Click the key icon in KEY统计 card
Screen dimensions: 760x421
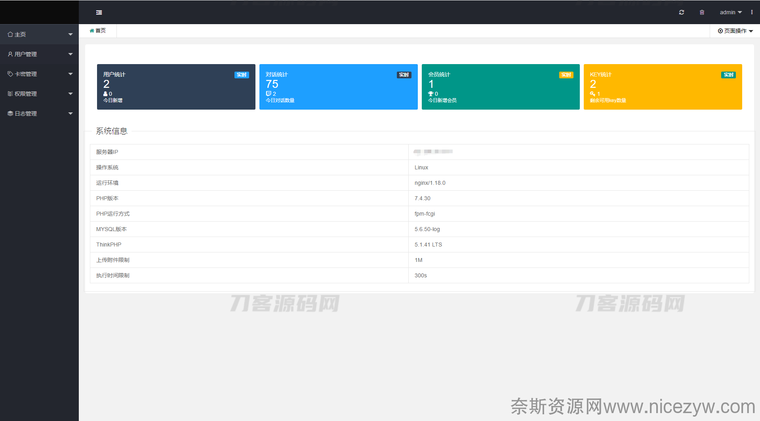point(592,94)
